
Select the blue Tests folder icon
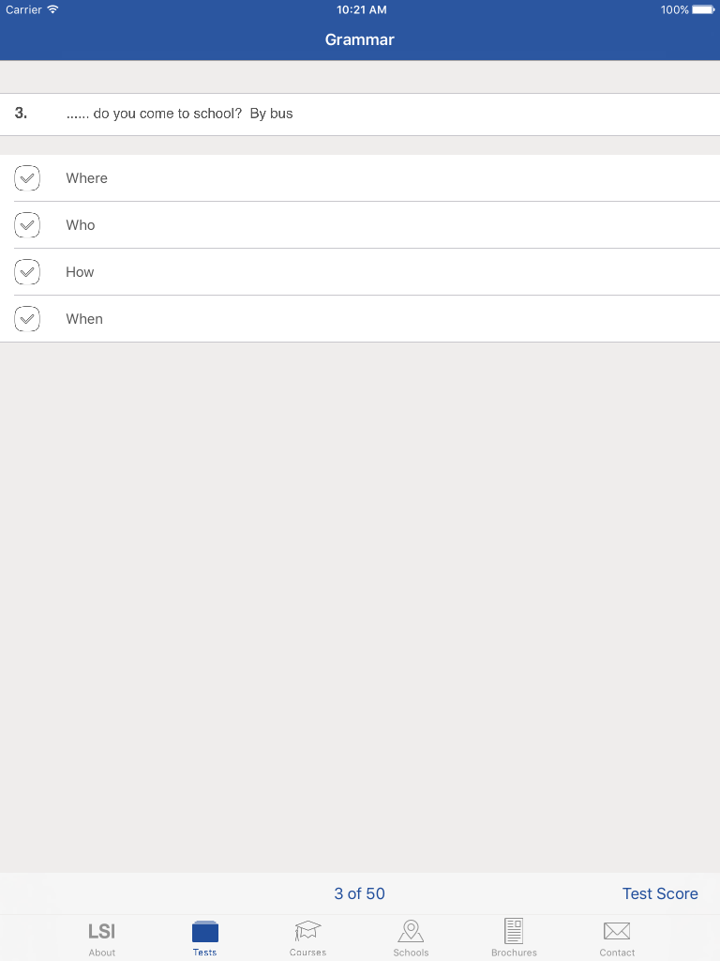click(x=205, y=931)
